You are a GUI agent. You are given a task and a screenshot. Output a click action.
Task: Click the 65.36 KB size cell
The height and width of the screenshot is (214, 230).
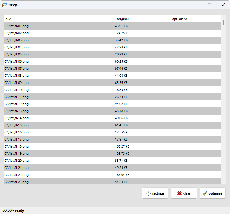tap(121, 83)
